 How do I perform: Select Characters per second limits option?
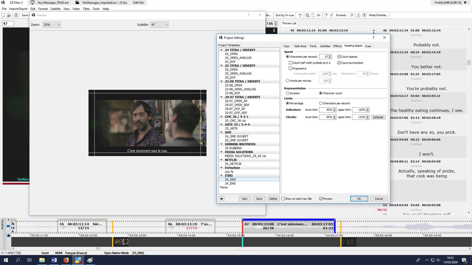(321, 103)
